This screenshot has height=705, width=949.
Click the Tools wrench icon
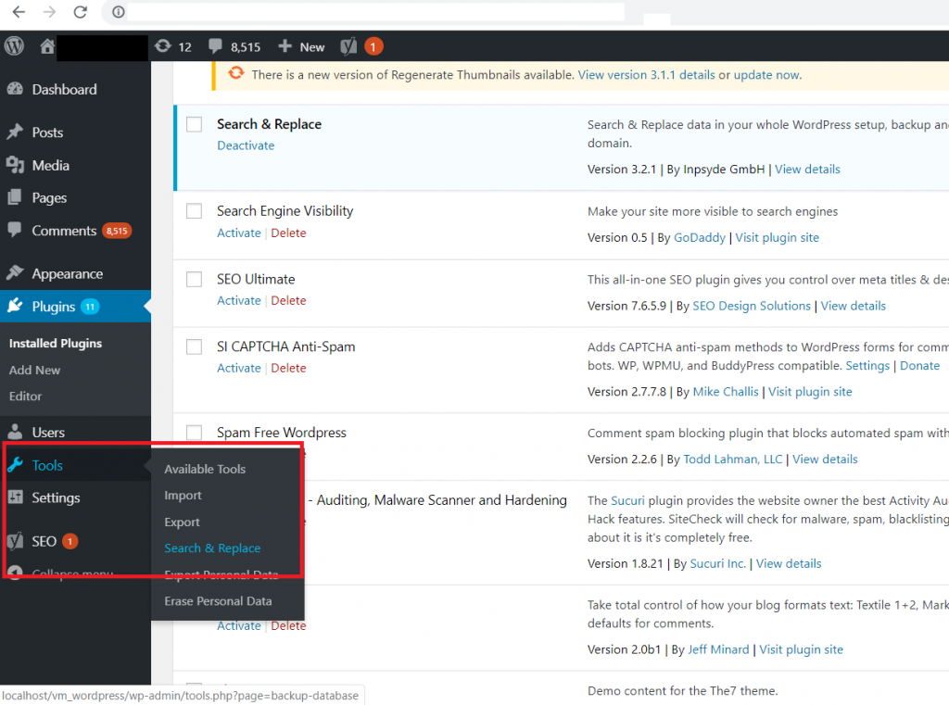(15, 465)
